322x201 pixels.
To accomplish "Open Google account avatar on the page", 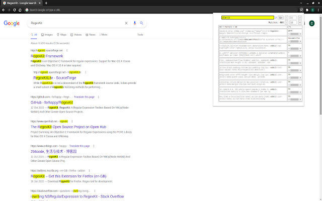I will (x=312, y=24).
